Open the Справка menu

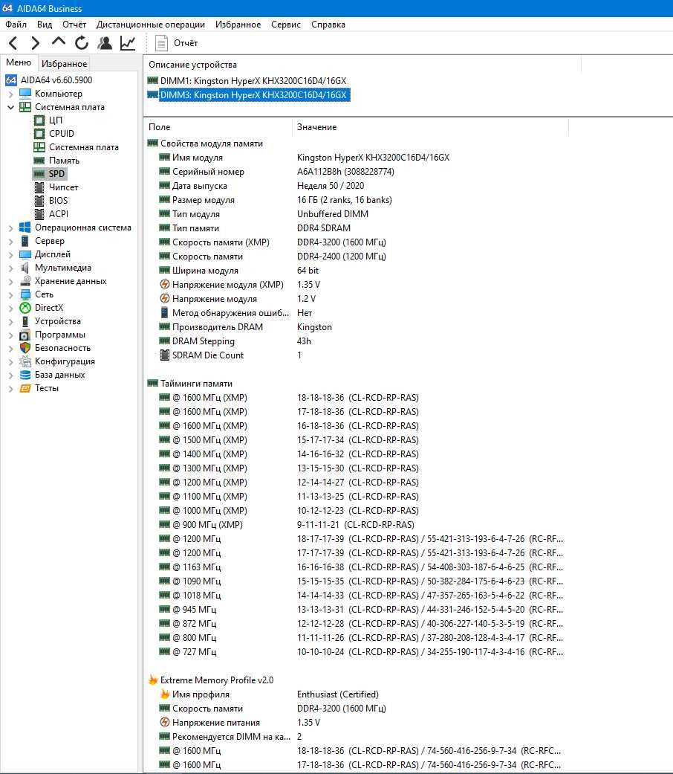point(328,25)
